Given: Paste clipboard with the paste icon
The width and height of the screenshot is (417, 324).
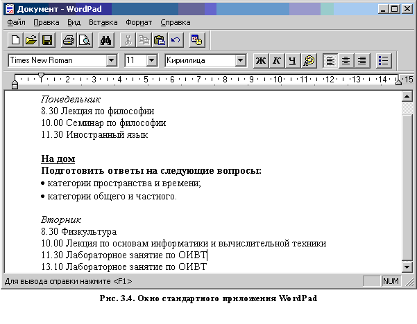Looking at the screenshot, I should click(x=160, y=40).
